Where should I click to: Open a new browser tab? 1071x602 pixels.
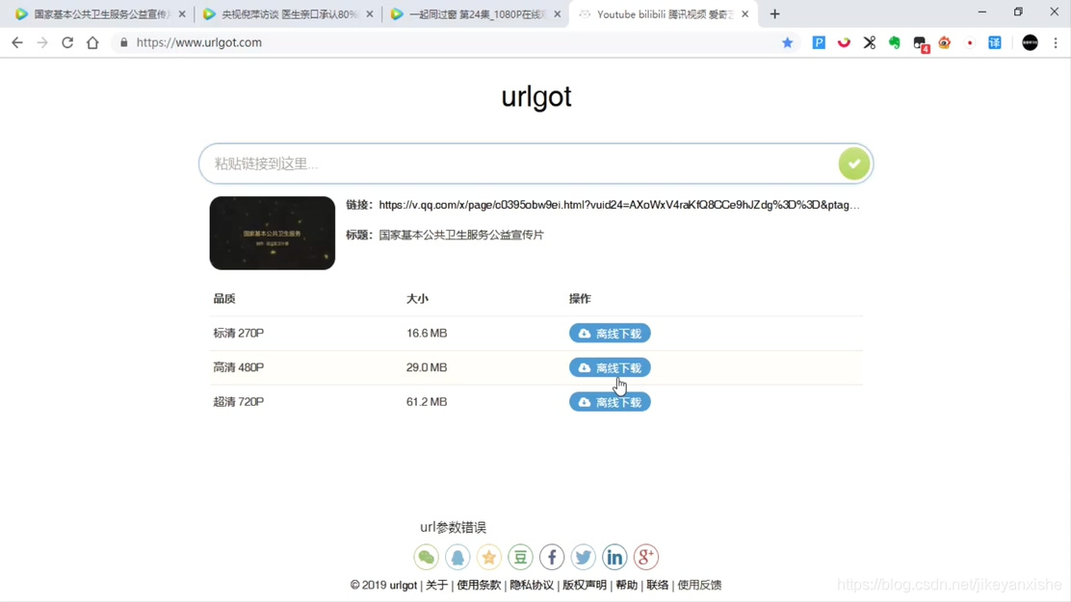click(774, 13)
